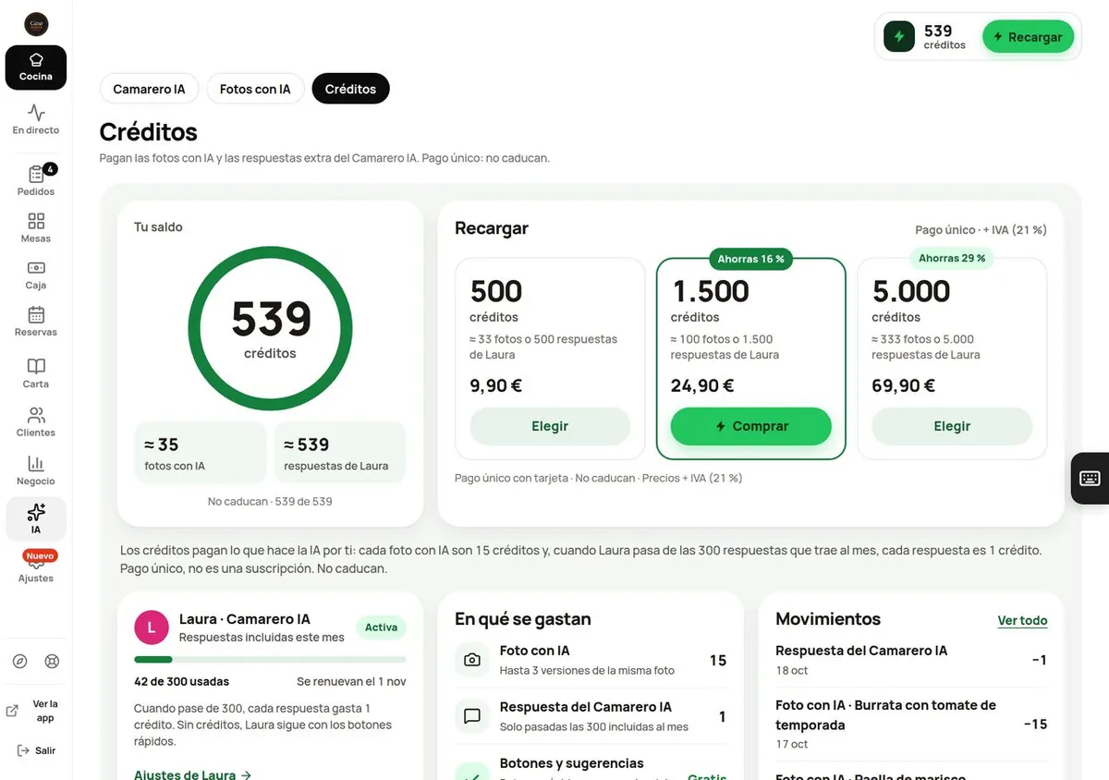Open the Mesas tables section

pyautogui.click(x=36, y=227)
